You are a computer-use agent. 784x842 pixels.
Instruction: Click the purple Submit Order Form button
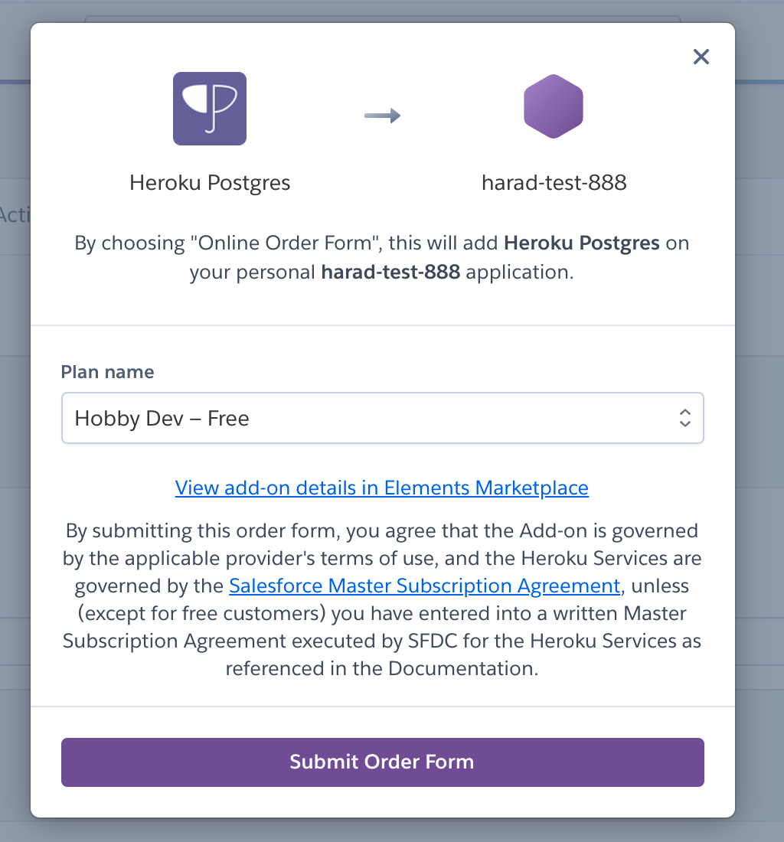coord(382,762)
